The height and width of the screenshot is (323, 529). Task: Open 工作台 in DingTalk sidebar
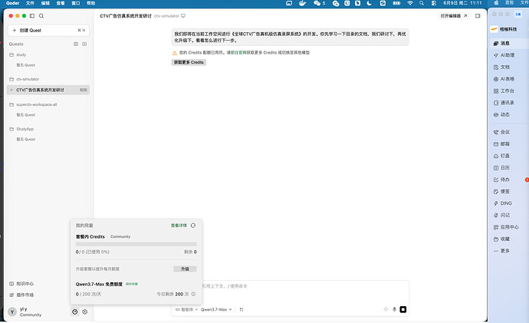tap(504, 91)
